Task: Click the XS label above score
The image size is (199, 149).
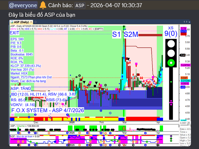Action: (x=171, y=28)
